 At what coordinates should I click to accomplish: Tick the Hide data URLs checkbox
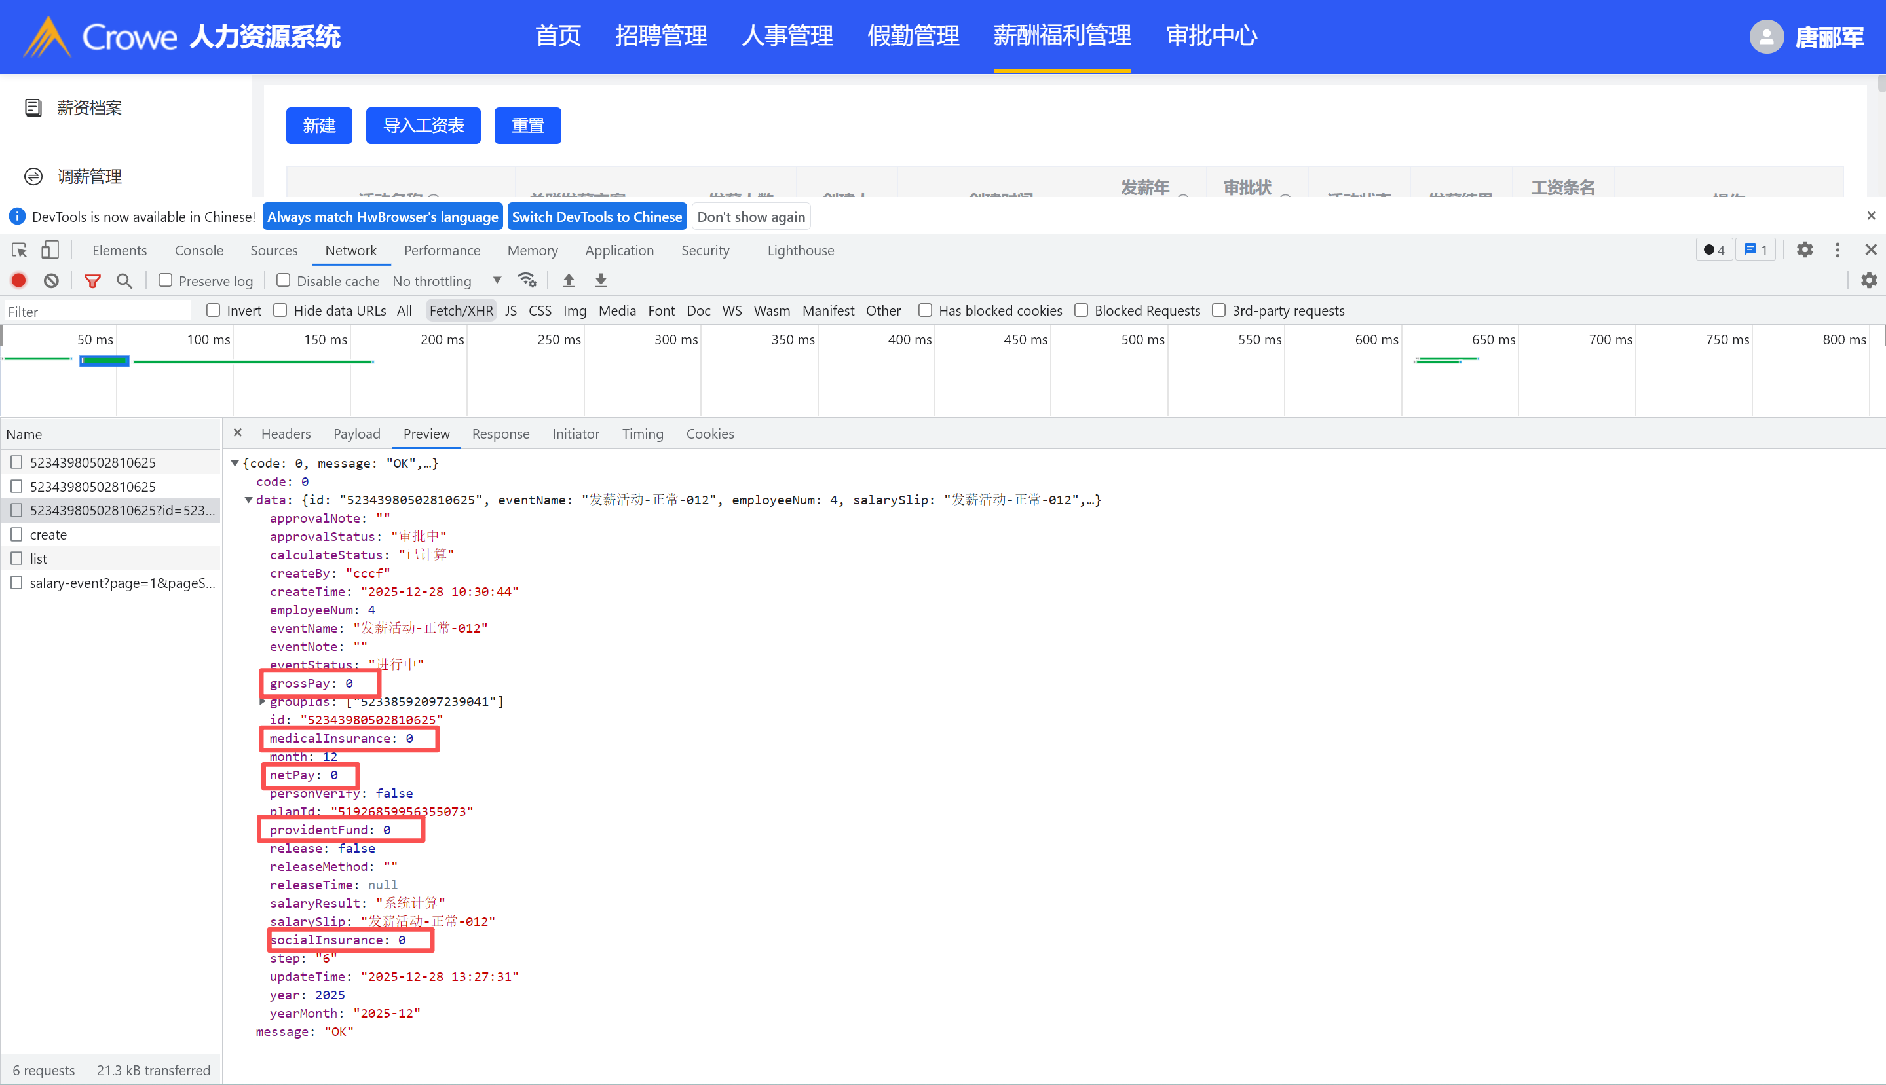[280, 311]
